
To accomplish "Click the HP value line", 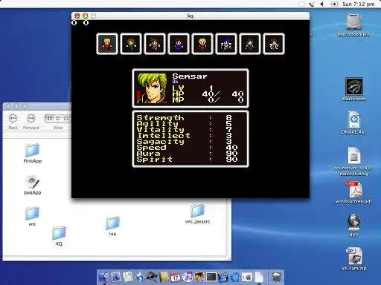I will [x=208, y=94].
